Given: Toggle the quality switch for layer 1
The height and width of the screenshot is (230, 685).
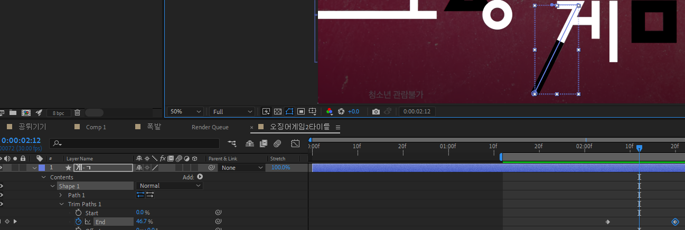Looking at the screenshot, I should tap(155, 168).
